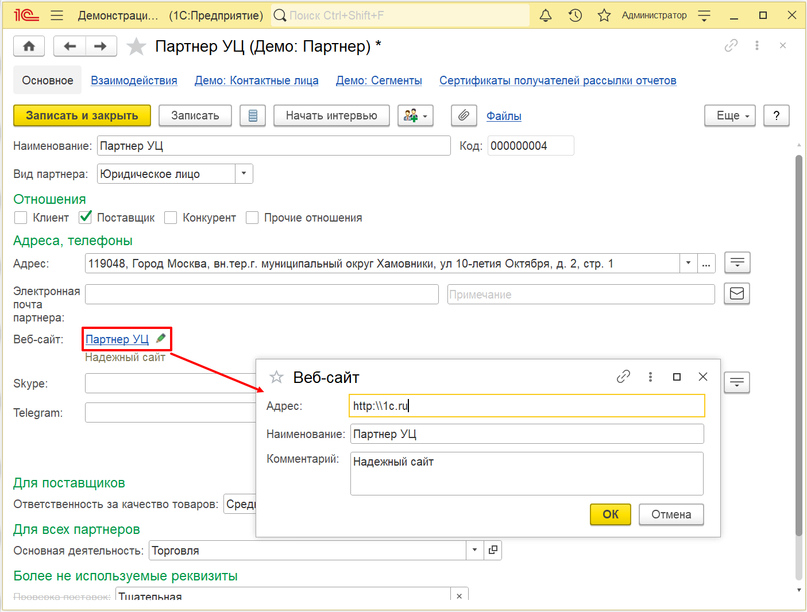
Task: Clear the Проверка поставок field
Action: tap(460, 595)
